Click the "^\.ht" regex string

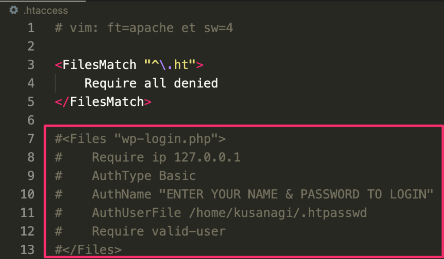(x=170, y=65)
